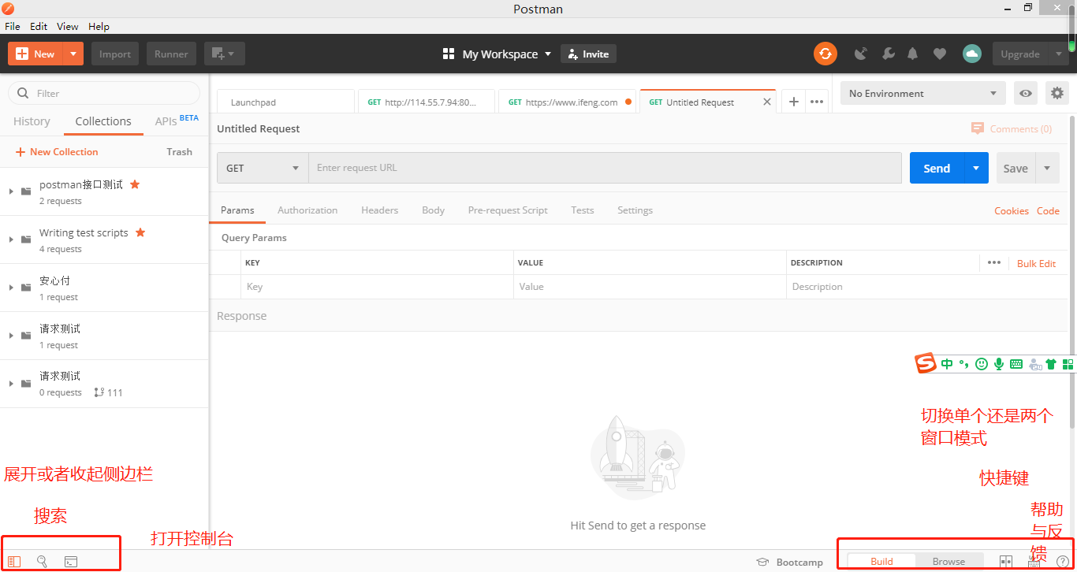This screenshot has width=1077, height=572.
Task: Click the Key cell in Query Params
Action: (377, 287)
